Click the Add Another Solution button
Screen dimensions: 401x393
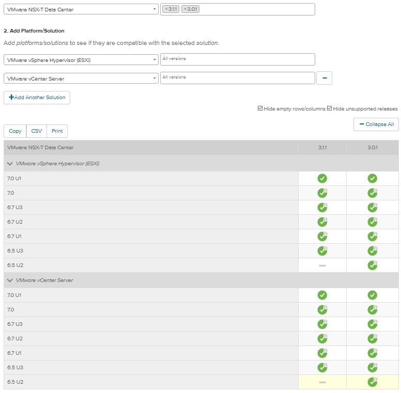[37, 98]
